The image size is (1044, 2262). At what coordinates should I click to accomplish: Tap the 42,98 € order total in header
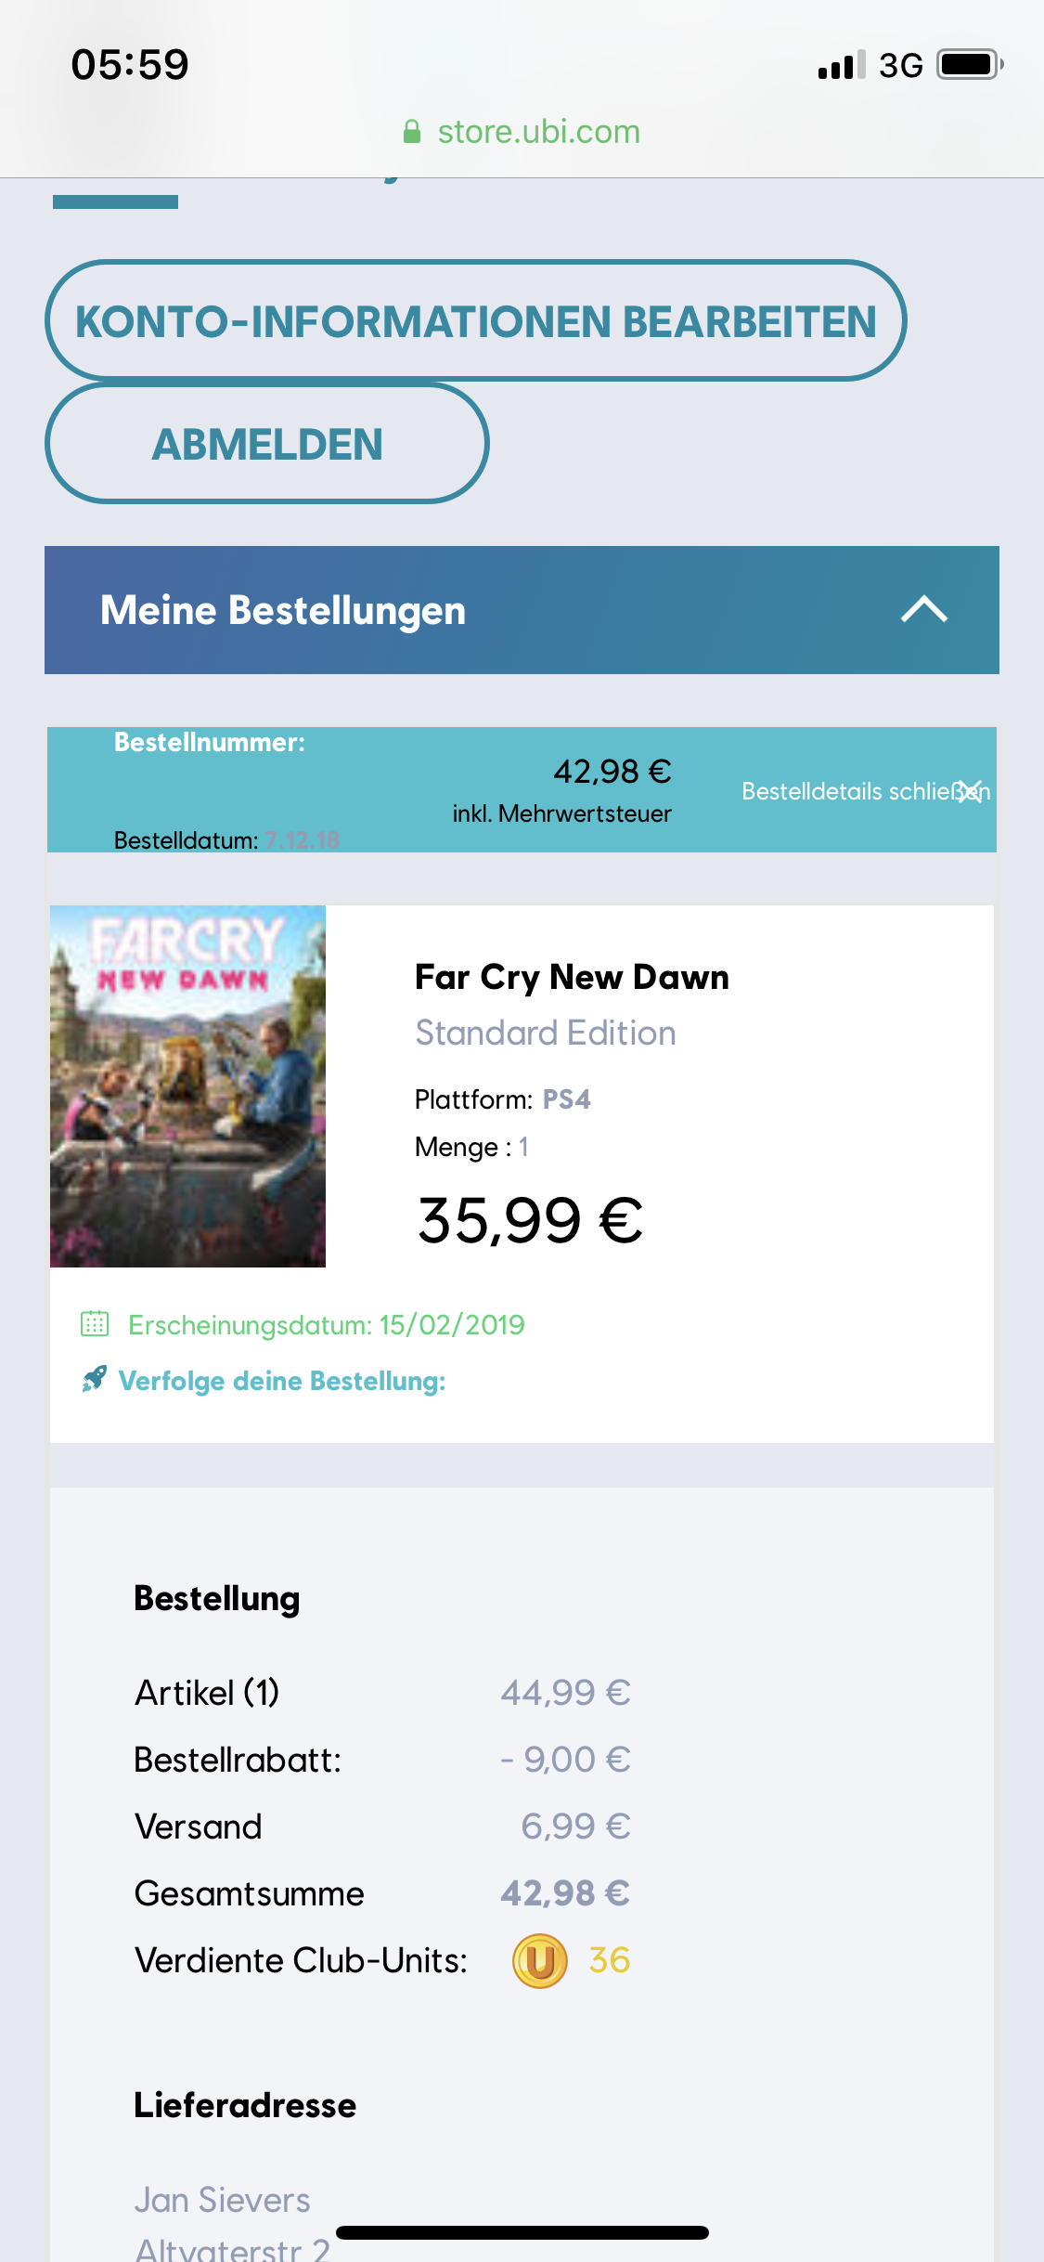[x=612, y=771]
